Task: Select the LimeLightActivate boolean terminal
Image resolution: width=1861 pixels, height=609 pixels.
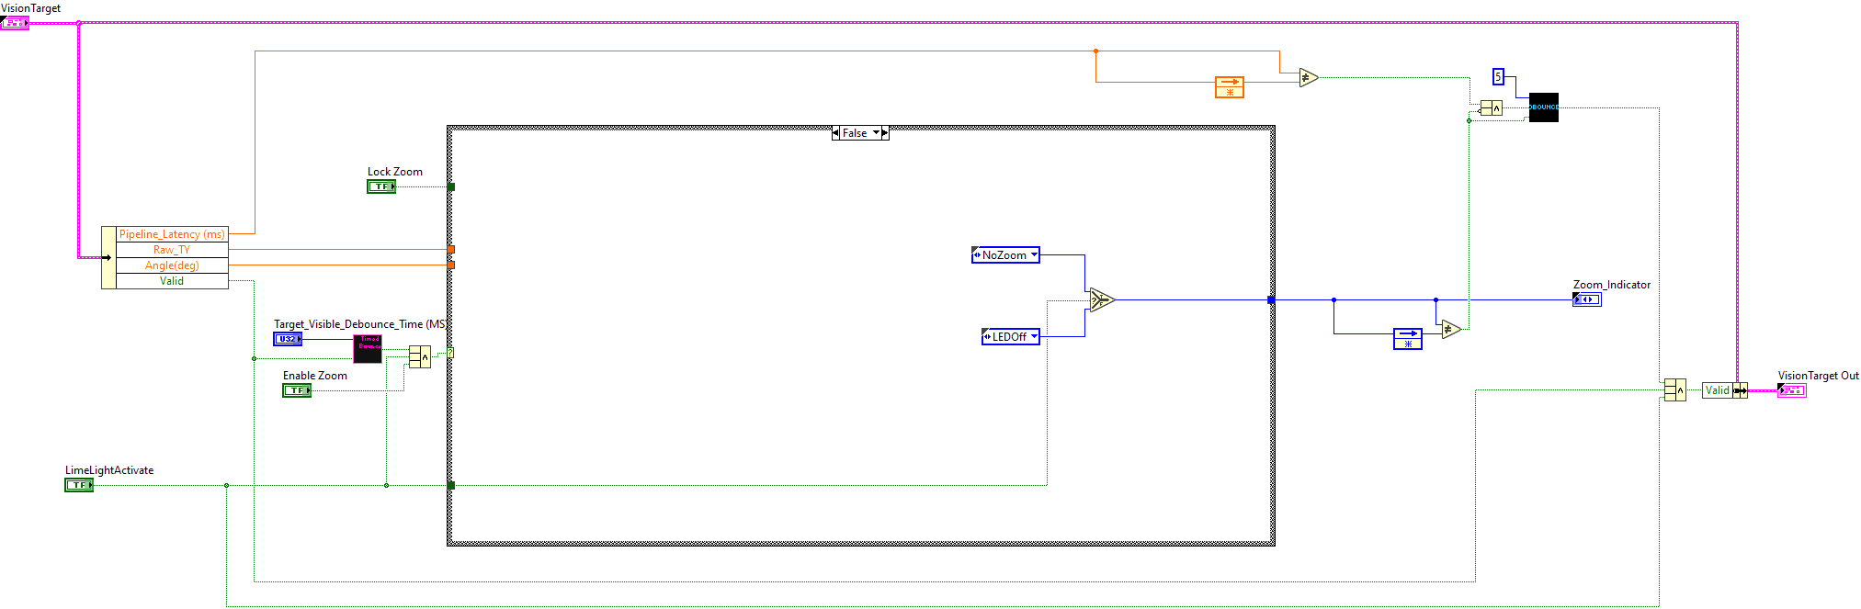Action: [79, 485]
